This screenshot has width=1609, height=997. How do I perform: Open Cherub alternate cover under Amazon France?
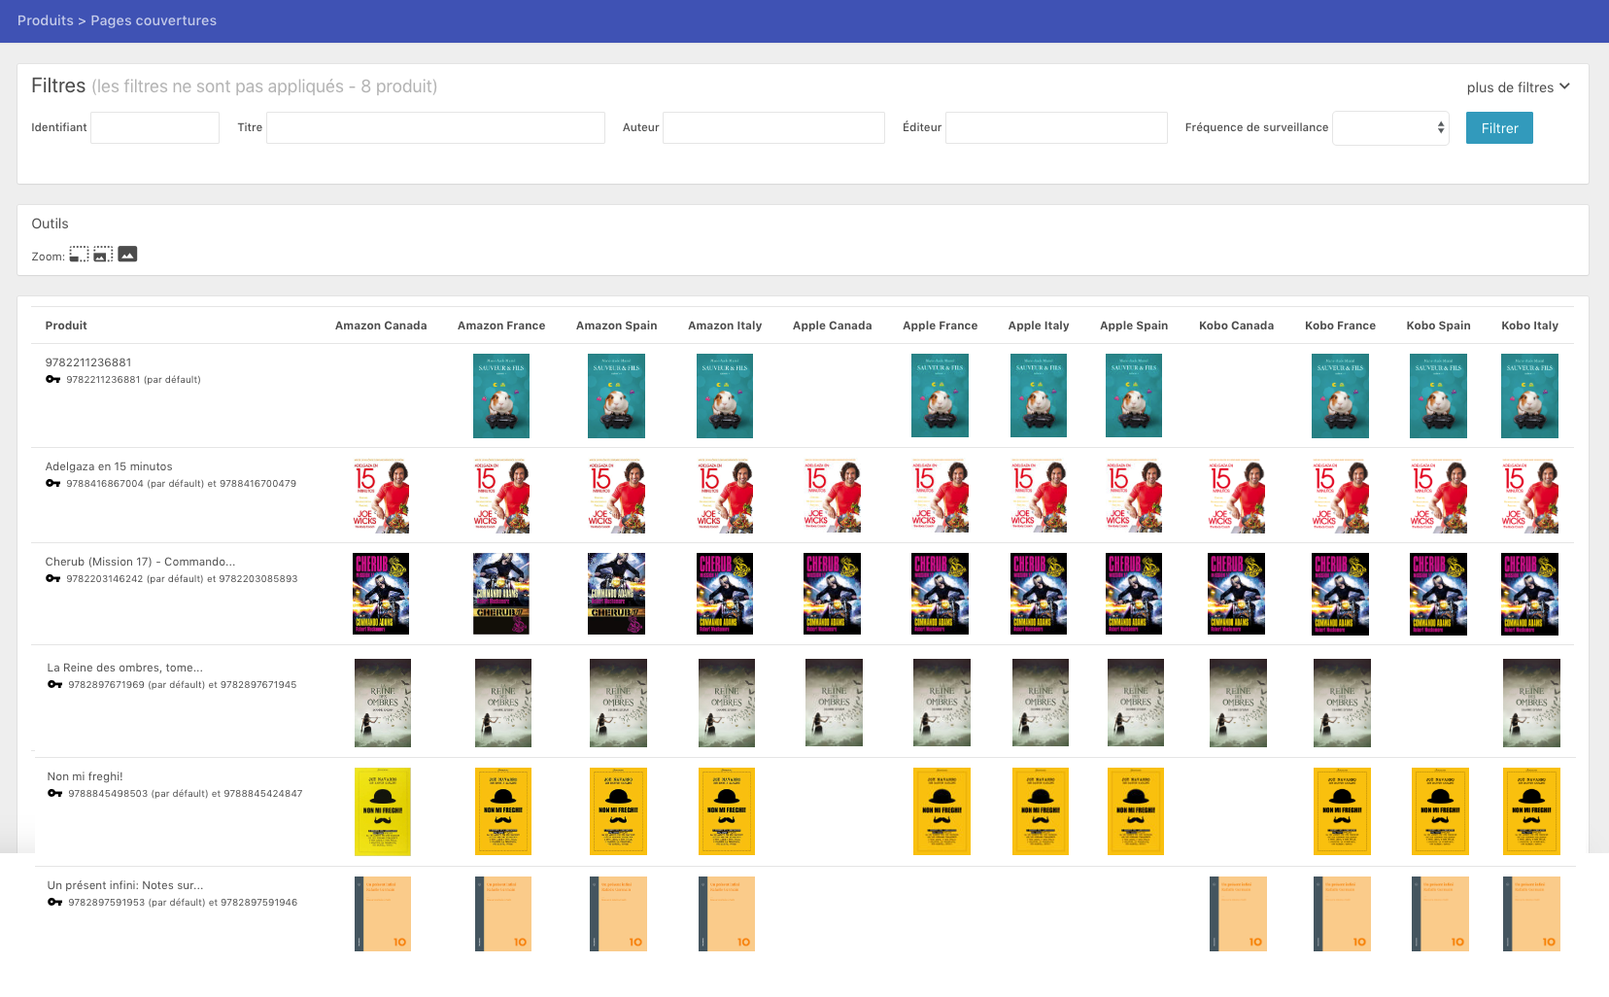point(501,594)
